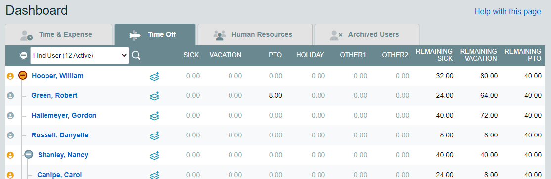This screenshot has width=551, height=179.
Task: Click the user status icon beside Shanley, Nancy
Action: point(10,155)
